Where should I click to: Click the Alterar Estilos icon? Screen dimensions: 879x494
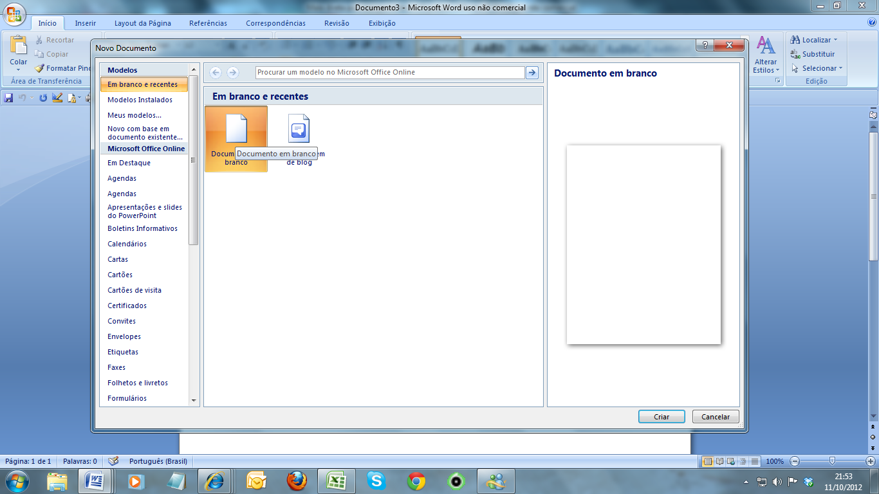766,46
